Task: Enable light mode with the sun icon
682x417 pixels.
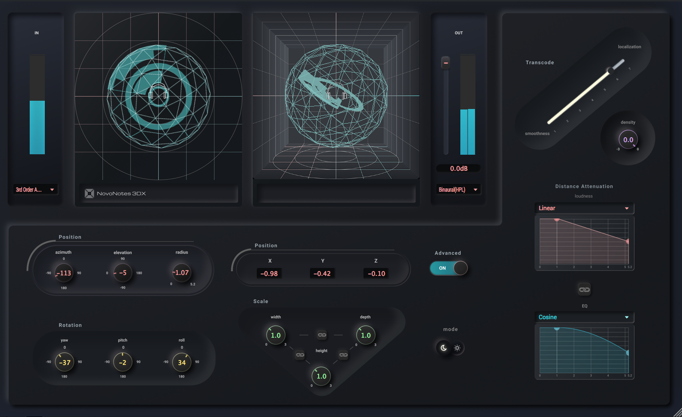Action: pyautogui.click(x=457, y=348)
